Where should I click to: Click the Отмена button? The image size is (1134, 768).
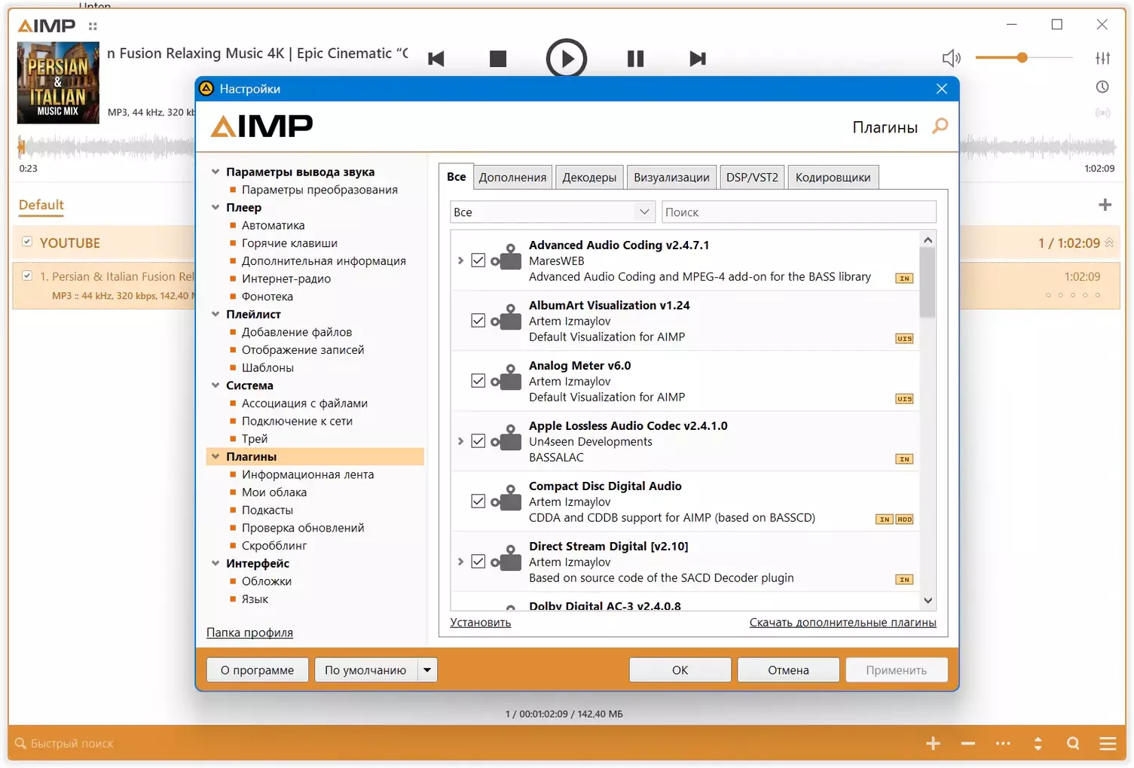click(788, 670)
